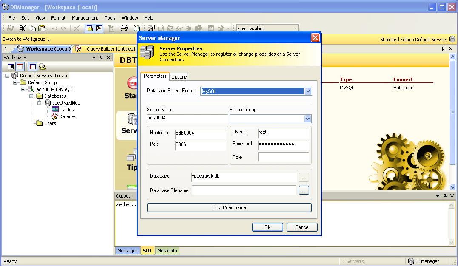Switch to the Options tab

tap(179, 77)
